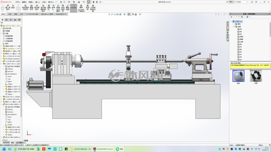Open Large Assembly Settings (大型装配体设置)
271x152 pixels.
tap(93, 8)
